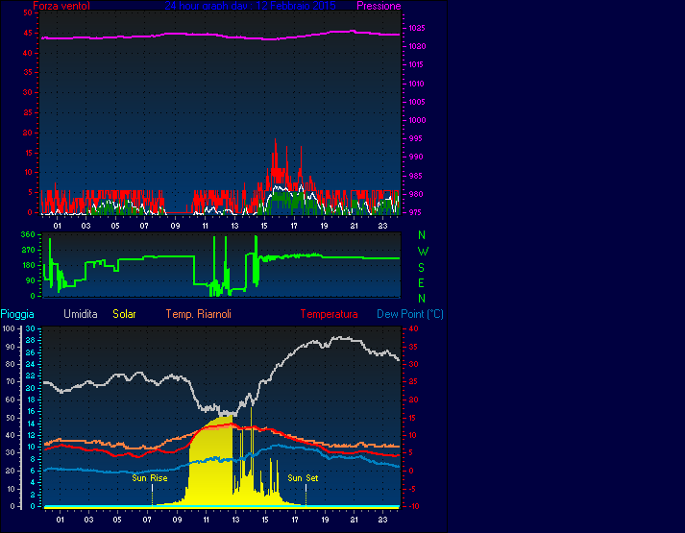Click the 360 wind direction axis value
The image size is (685, 533).
[28, 235]
